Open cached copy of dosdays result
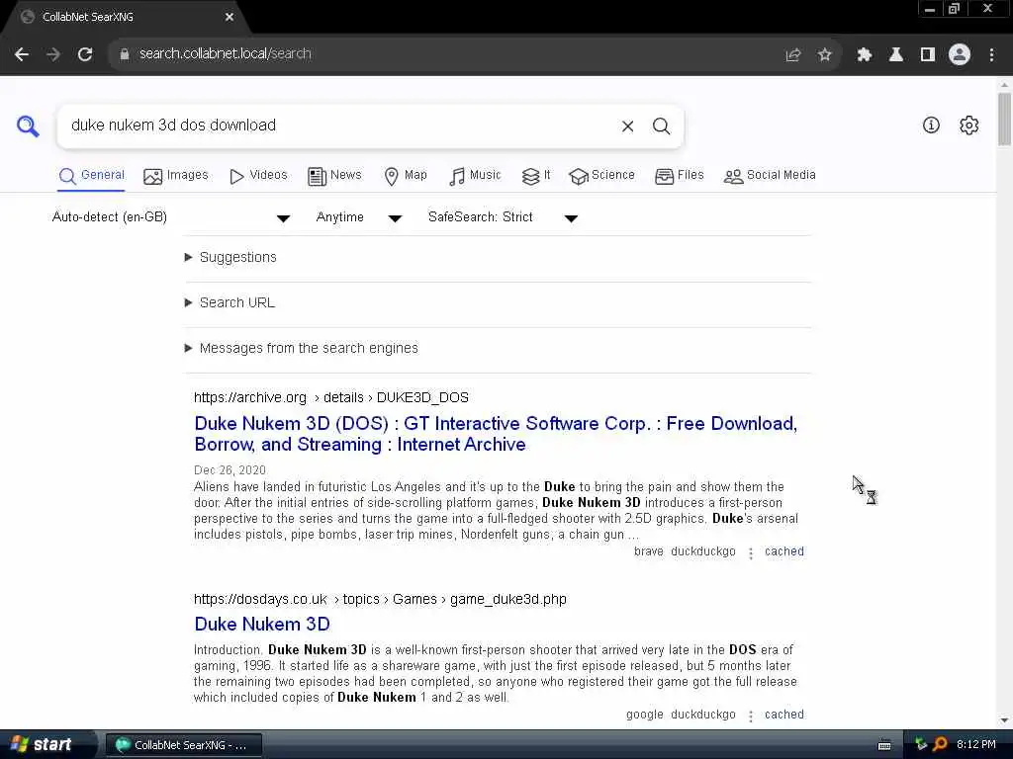The width and height of the screenshot is (1013, 759). click(x=784, y=715)
